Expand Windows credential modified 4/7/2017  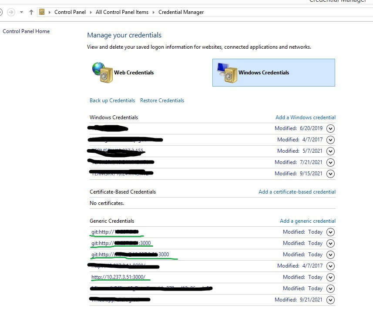(330, 140)
